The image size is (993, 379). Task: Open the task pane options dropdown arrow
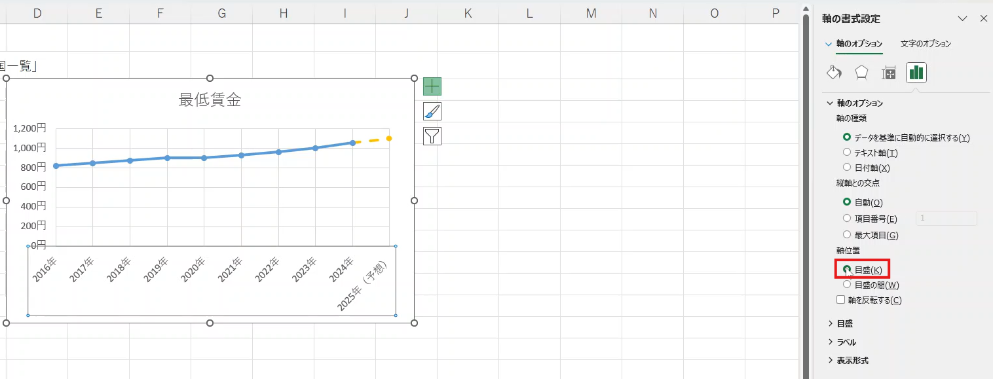(x=962, y=19)
